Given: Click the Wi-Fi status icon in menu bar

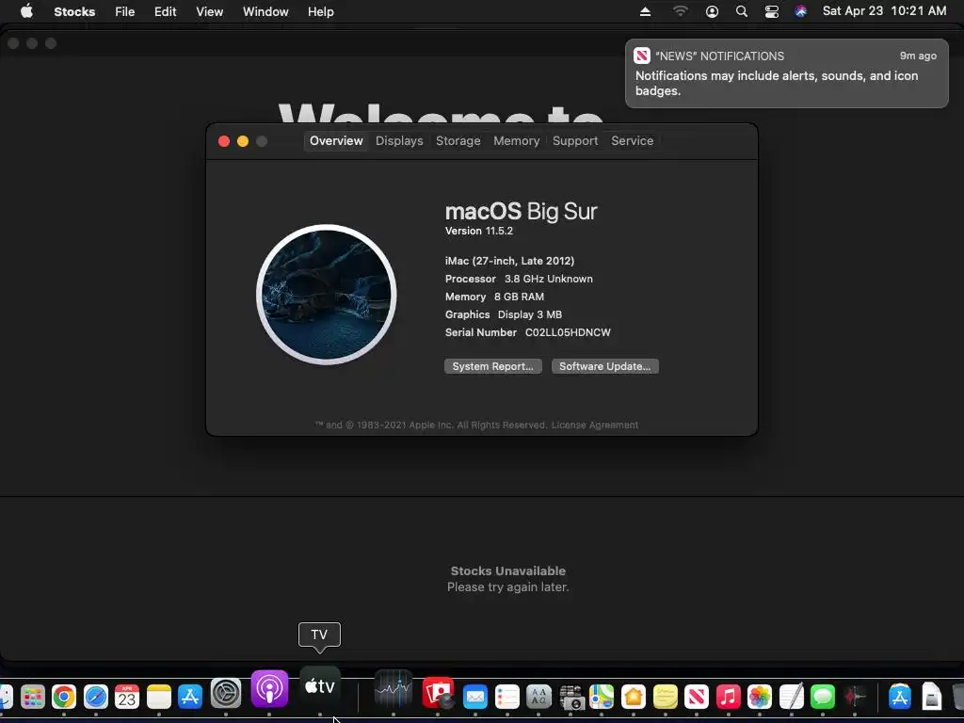Looking at the screenshot, I should pos(680,11).
